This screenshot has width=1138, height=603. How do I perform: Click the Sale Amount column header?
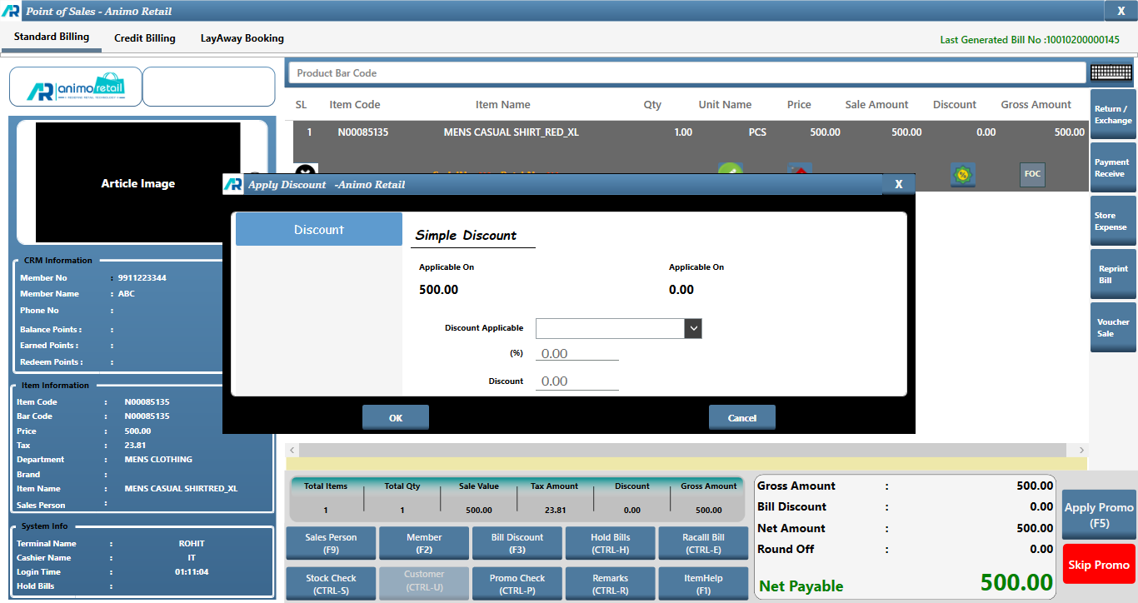coord(876,105)
